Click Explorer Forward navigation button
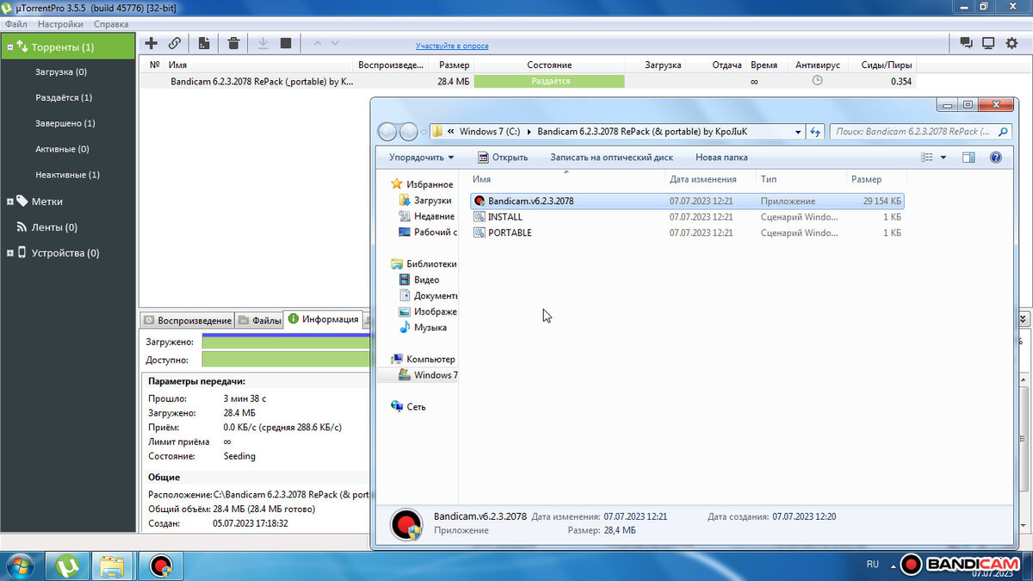This screenshot has height=581, width=1033. click(409, 132)
